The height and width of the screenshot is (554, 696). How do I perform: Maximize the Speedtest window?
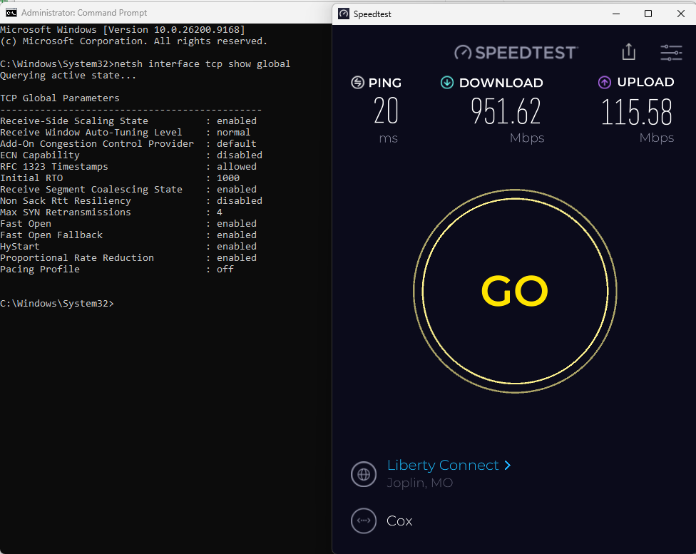[x=648, y=14]
